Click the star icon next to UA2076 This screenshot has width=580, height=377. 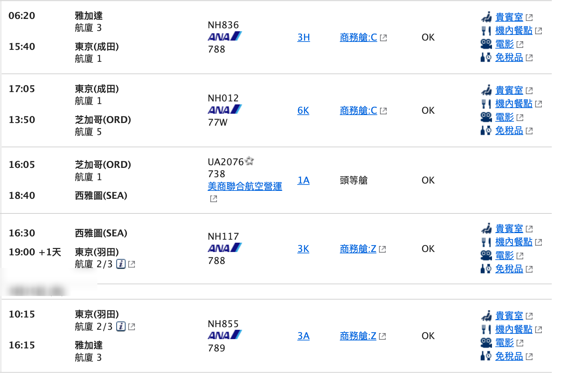pos(249,161)
